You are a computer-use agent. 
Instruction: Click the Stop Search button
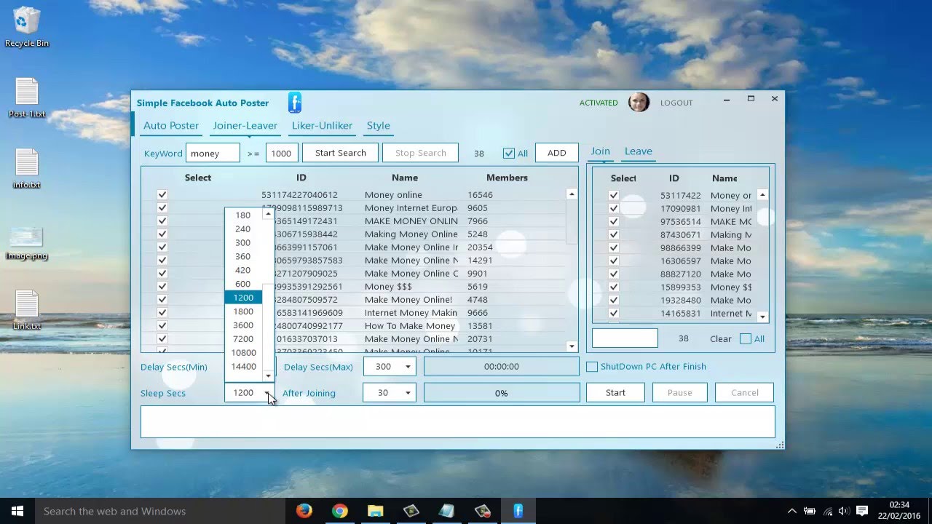tap(420, 153)
